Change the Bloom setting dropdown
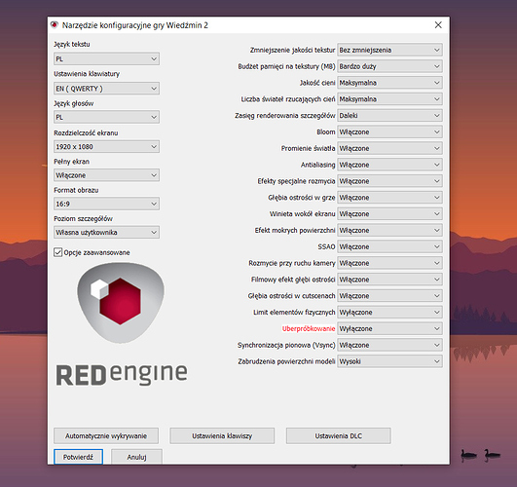The width and height of the screenshot is (517, 487). tap(389, 131)
